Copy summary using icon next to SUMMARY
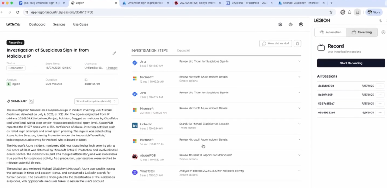This screenshot has height=188, width=387. [31, 101]
